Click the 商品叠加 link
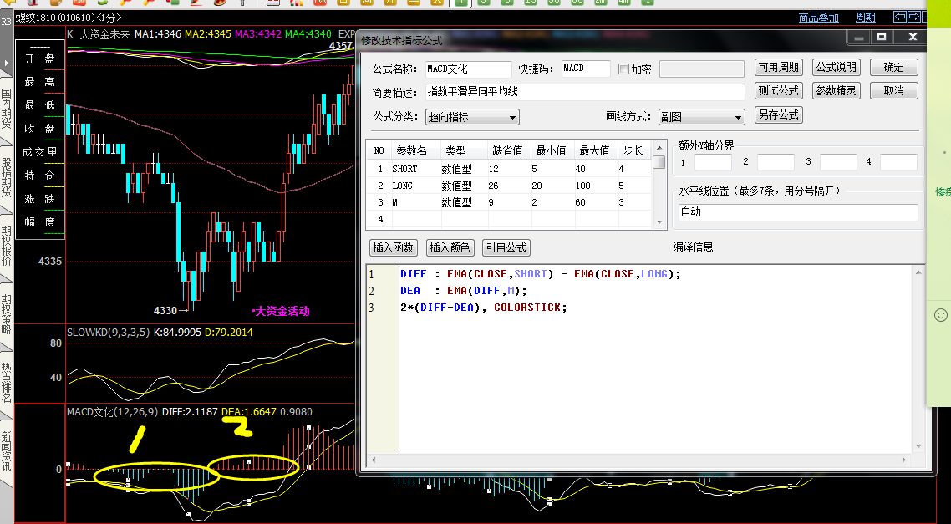The width and height of the screenshot is (951, 524). coord(818,18)
